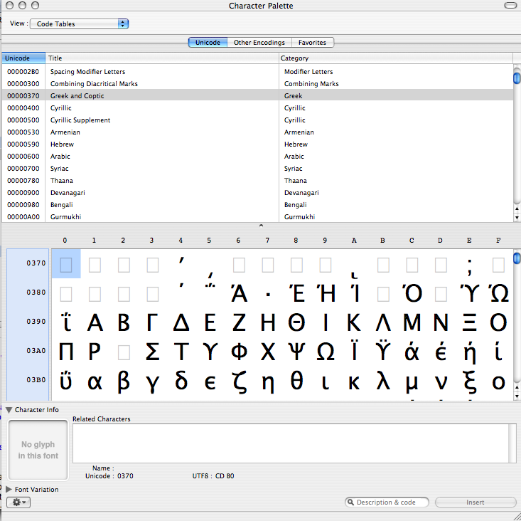Choose the lowercase xi character

point(469,381)
